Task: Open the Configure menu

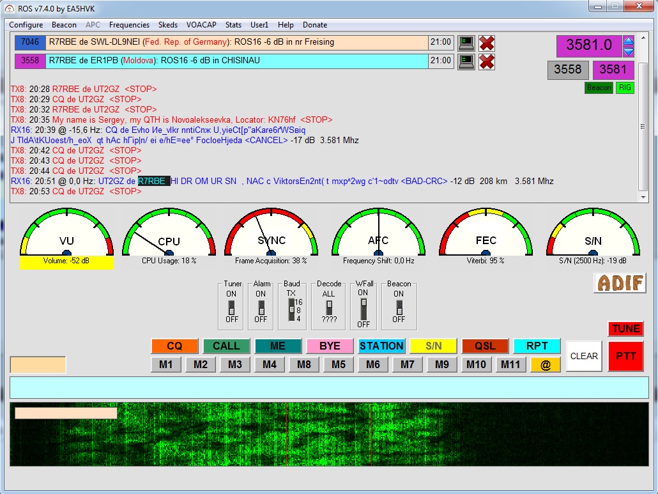Action: (x=26, y=25)
